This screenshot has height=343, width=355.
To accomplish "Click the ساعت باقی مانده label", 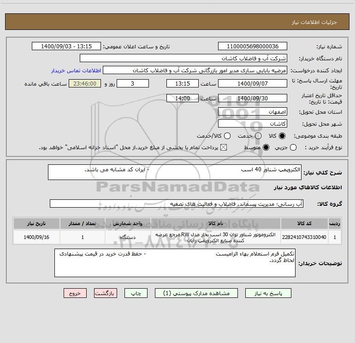I will point(46,84).
